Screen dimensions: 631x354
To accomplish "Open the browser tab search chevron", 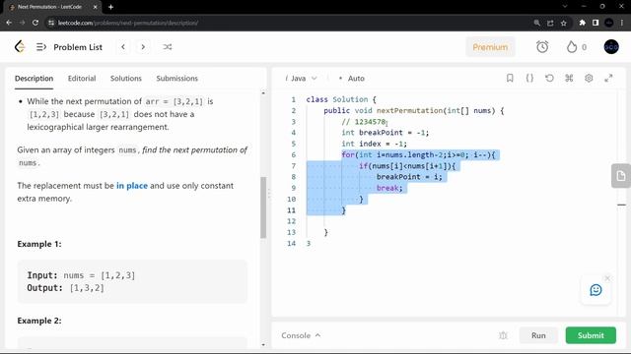I will tap(565, 7).
